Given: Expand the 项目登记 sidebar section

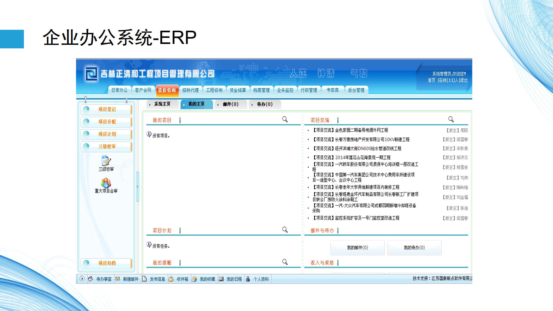Looking at the screenshot, I should click(107, 109).
